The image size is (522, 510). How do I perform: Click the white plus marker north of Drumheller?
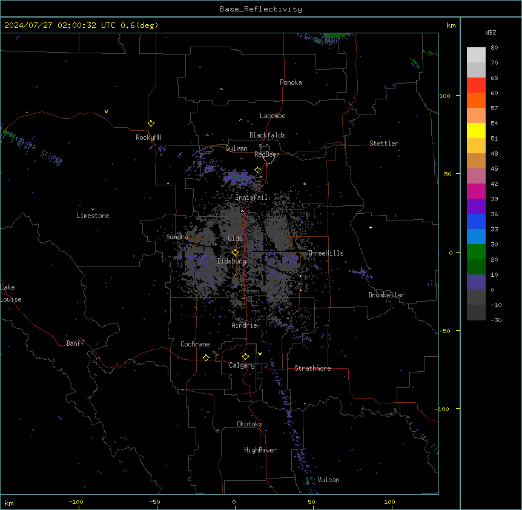tap(371, 227)
